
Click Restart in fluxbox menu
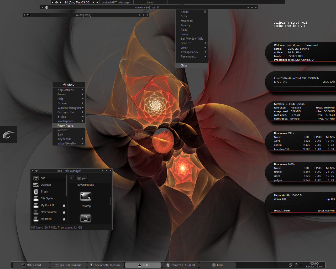[x=69, y=130]
